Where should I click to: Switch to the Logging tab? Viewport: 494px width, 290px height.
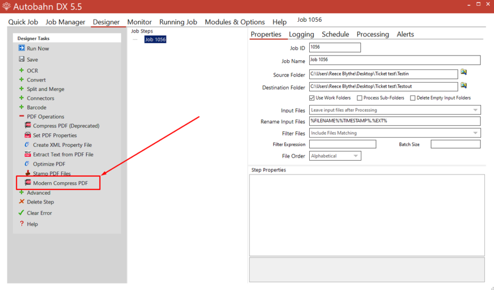point(302,34)
